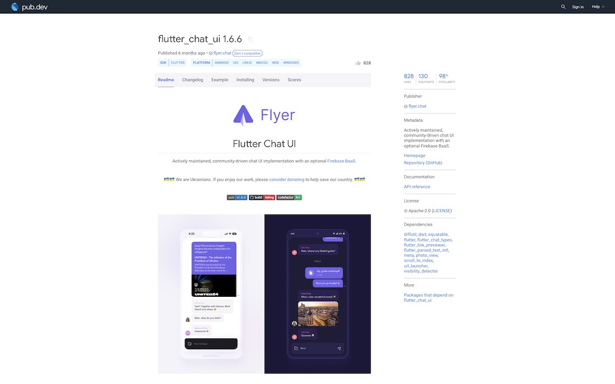The height and width of the screenshot is (384, 615).
Task: Open the Homepage link
Action: point(415,156)
